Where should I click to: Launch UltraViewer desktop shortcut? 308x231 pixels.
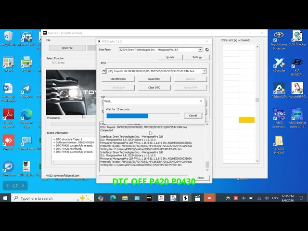click(8, 168)
